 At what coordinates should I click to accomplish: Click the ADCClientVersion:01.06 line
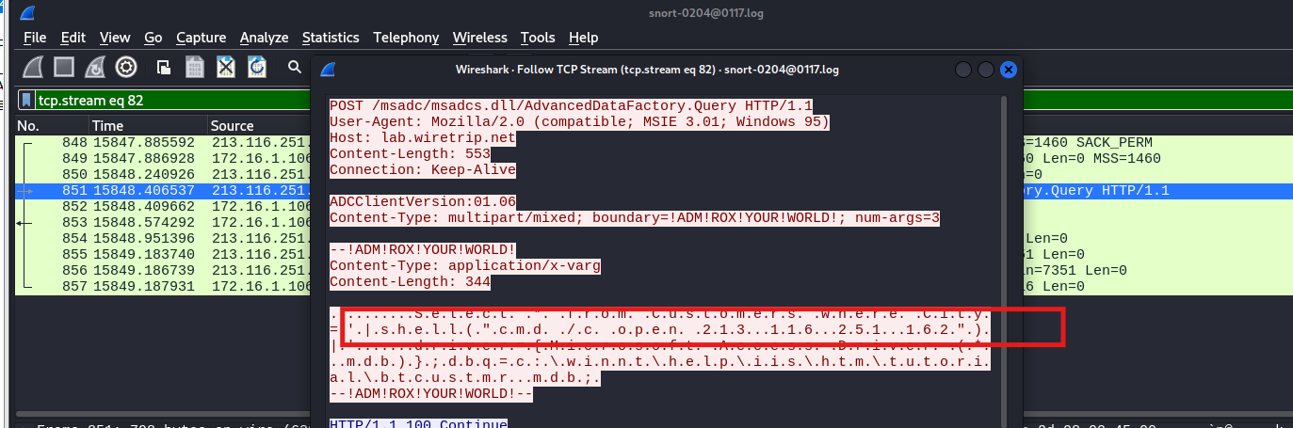pyautogui.click(x=423, y=202)
